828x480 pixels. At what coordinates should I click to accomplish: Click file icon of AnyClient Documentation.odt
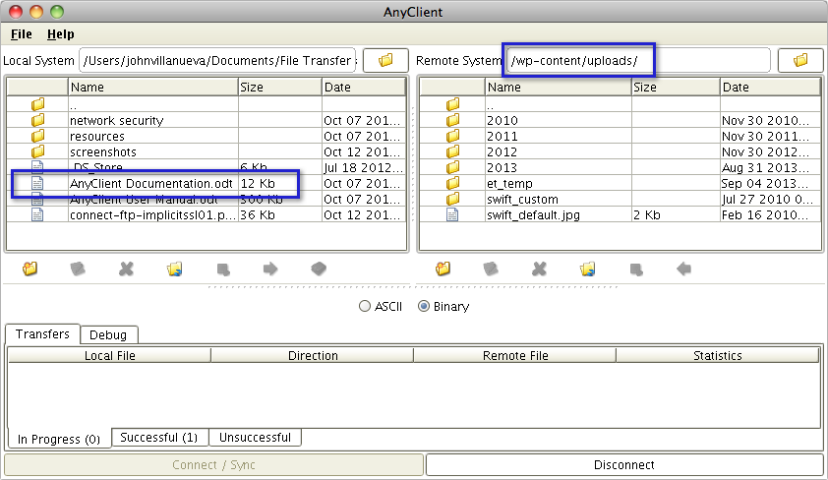point(37,183)
